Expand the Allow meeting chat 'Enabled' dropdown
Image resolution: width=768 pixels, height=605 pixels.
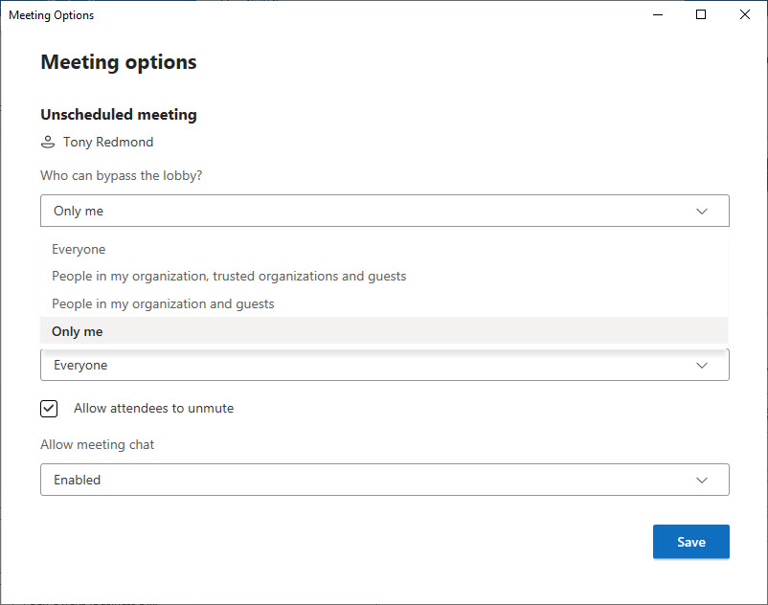point(383,480)
